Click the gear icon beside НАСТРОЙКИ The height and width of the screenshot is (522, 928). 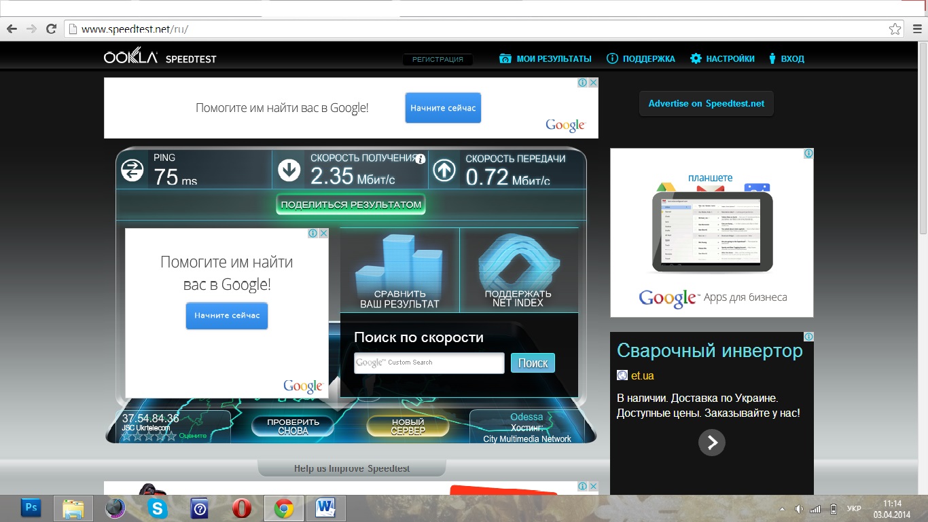point(696,58)
